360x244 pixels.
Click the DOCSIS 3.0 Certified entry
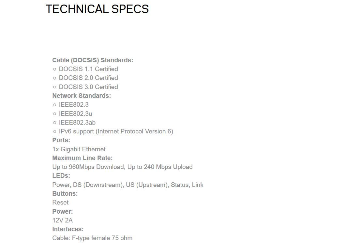(88, 87)
